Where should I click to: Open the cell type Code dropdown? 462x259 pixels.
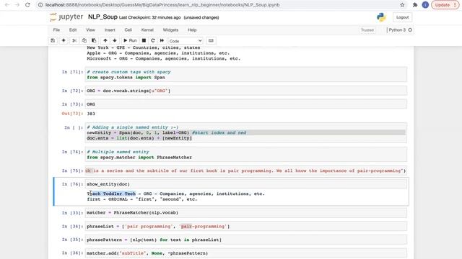(186, 41)
